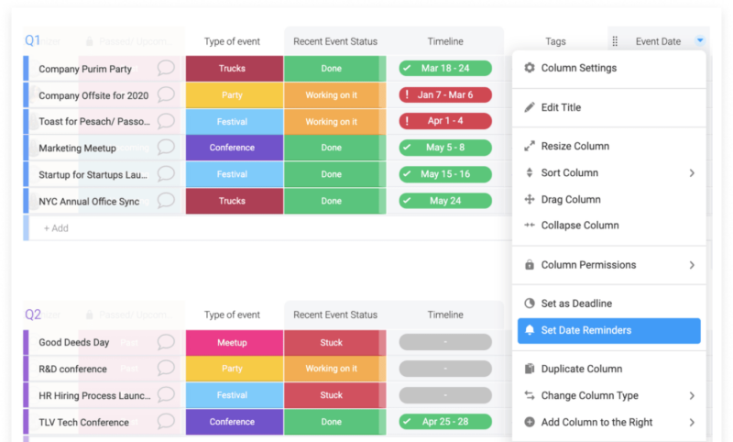Expand Add Column to the Right submenu
The image size is (733, 442).
coord(692,422)
